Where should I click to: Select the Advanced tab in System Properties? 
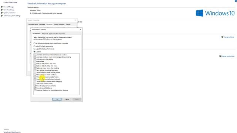[49, 24]
